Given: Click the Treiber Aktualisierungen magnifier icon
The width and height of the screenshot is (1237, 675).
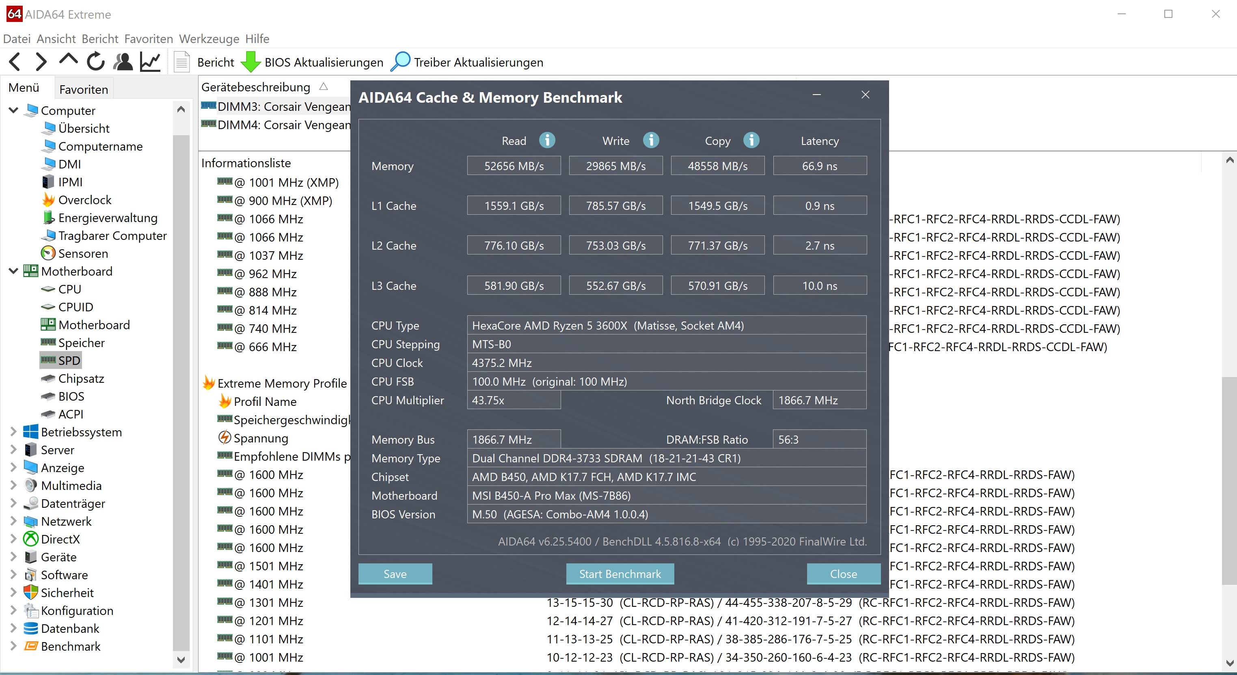Looking at the screenshot, I should pyautogui.click(x=400, y=62).
